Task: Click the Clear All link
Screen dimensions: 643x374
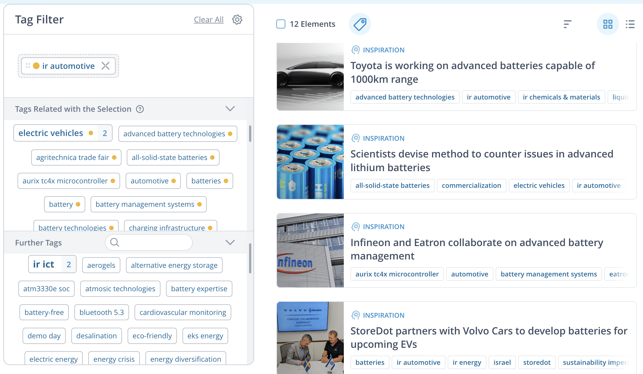Action: (209, 20)
